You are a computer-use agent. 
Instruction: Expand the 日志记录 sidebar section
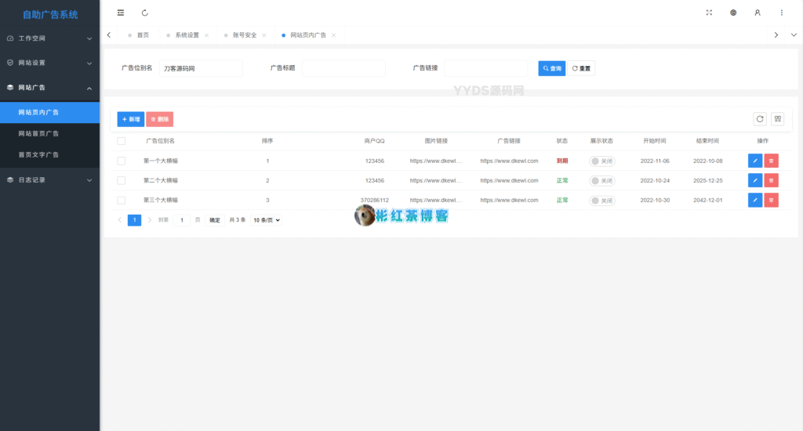point(49,179)
